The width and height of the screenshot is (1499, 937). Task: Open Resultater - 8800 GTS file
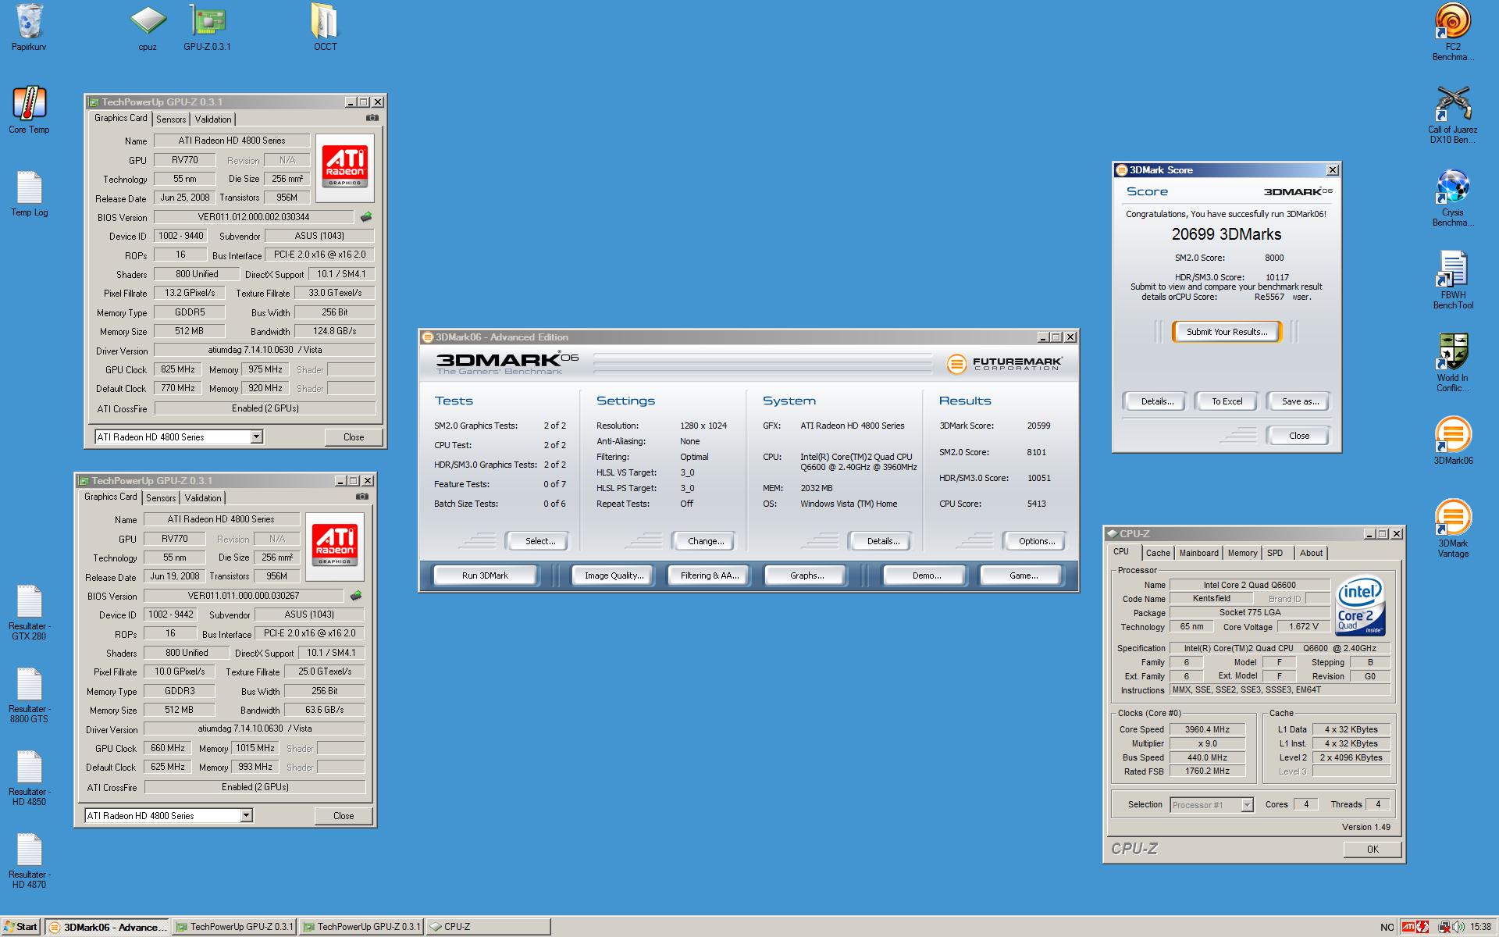[29, 695]
